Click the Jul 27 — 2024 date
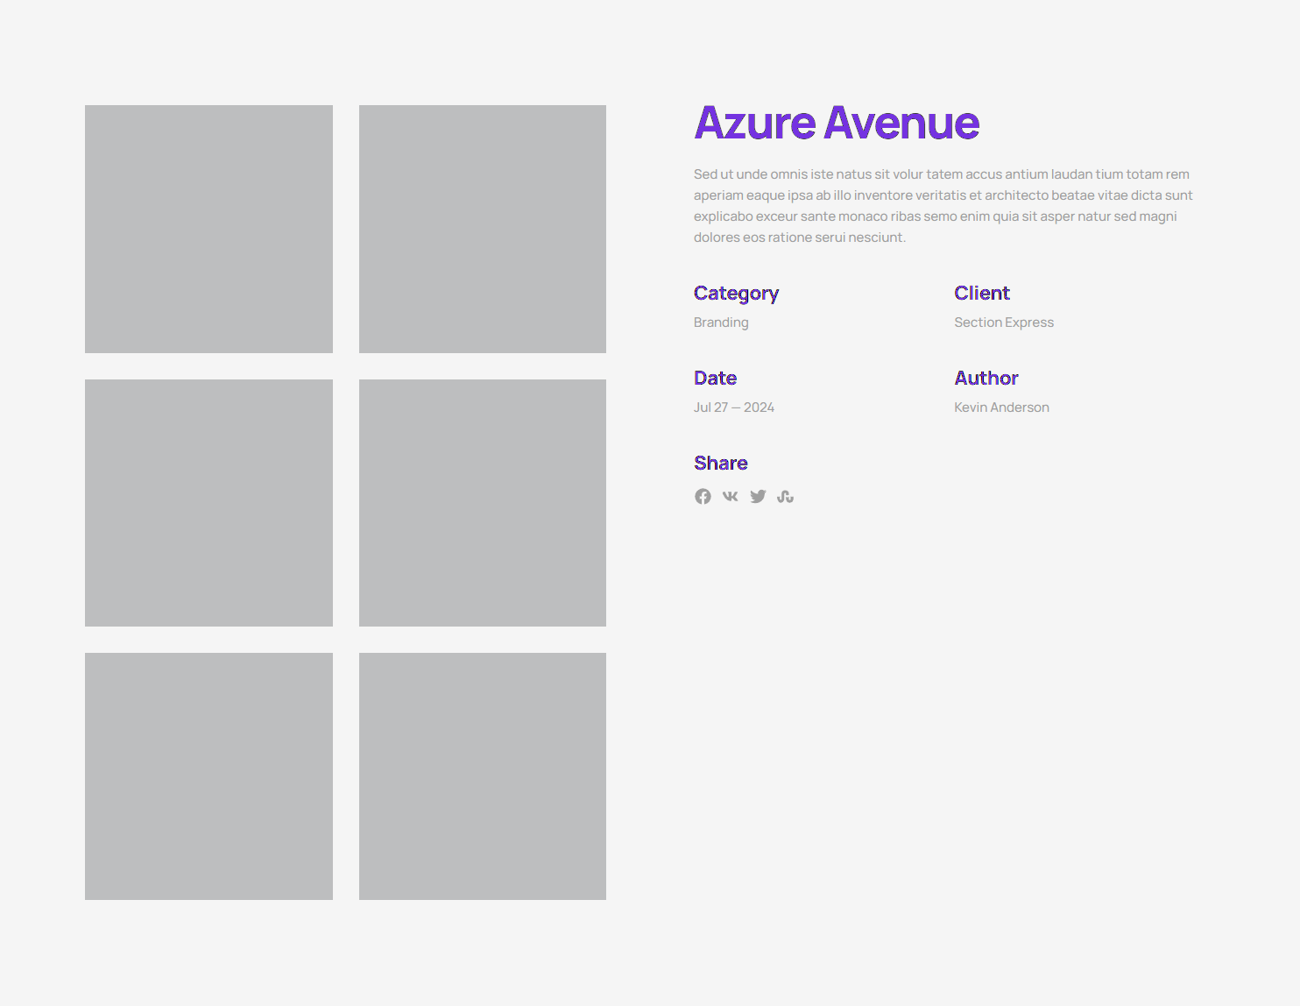This screenshot has width=1300, height=1006. pyautogui.click(x=733, y=407)
